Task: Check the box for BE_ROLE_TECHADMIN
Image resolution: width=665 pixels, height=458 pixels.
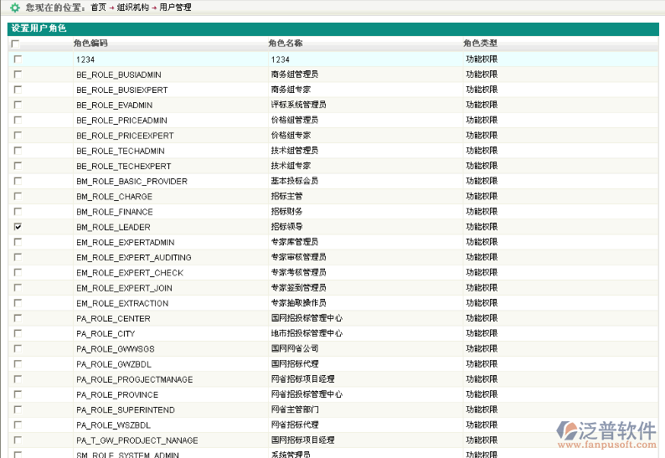Action: pos(18,151)
